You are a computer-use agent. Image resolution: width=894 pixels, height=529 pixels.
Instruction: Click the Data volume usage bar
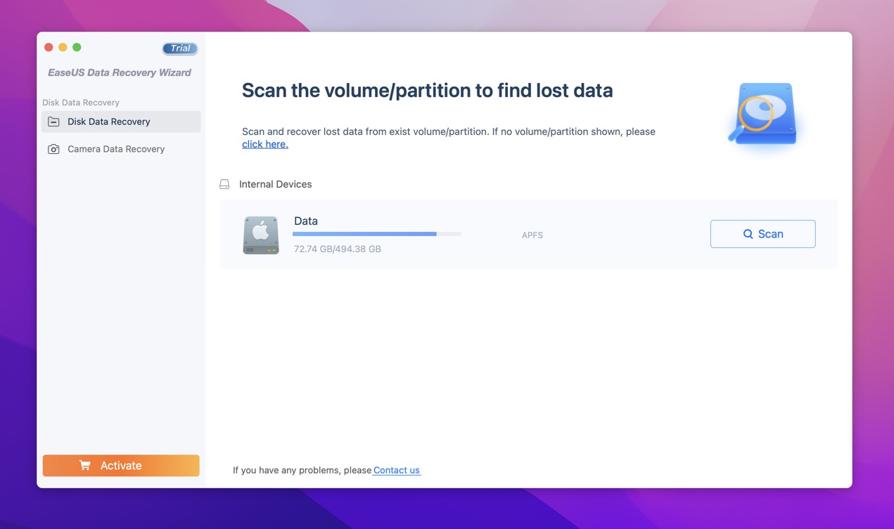point(377,234)
